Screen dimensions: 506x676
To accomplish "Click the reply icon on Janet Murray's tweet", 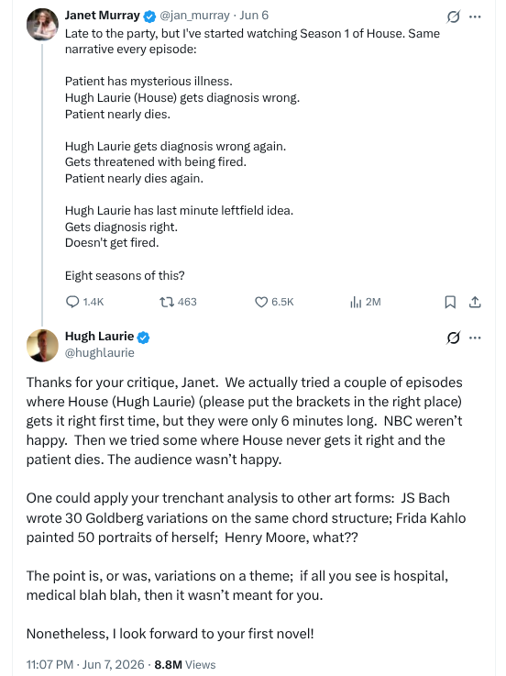I will click(x=72, y=302).
